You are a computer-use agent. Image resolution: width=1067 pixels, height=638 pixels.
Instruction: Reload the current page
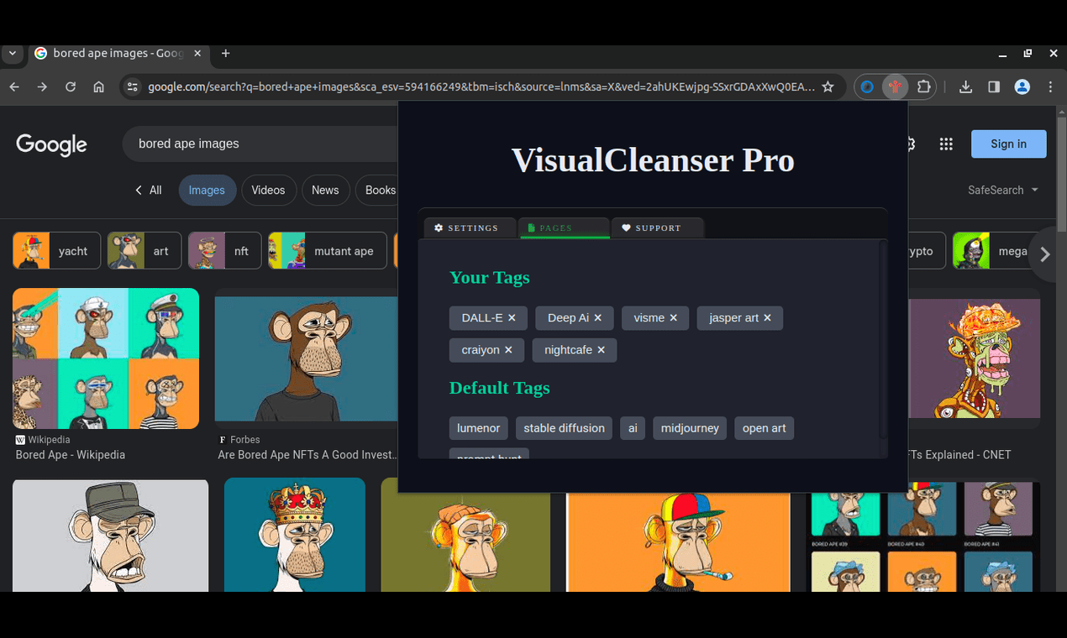[x=71, y=86]
